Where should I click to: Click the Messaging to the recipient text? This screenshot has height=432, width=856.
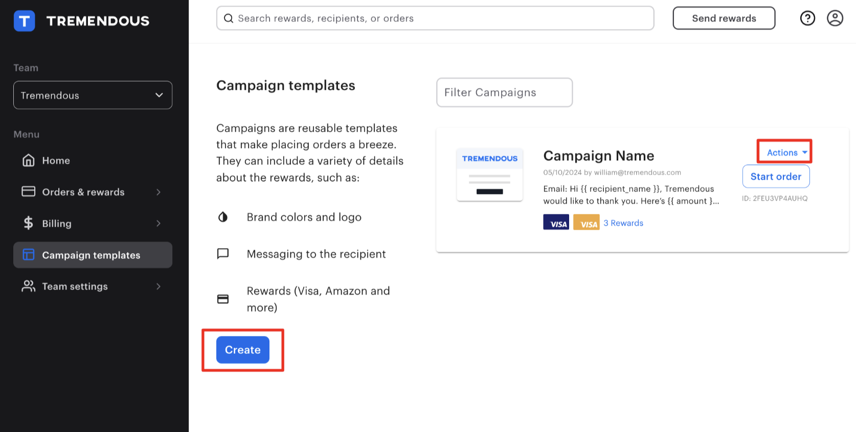(317, 254)
